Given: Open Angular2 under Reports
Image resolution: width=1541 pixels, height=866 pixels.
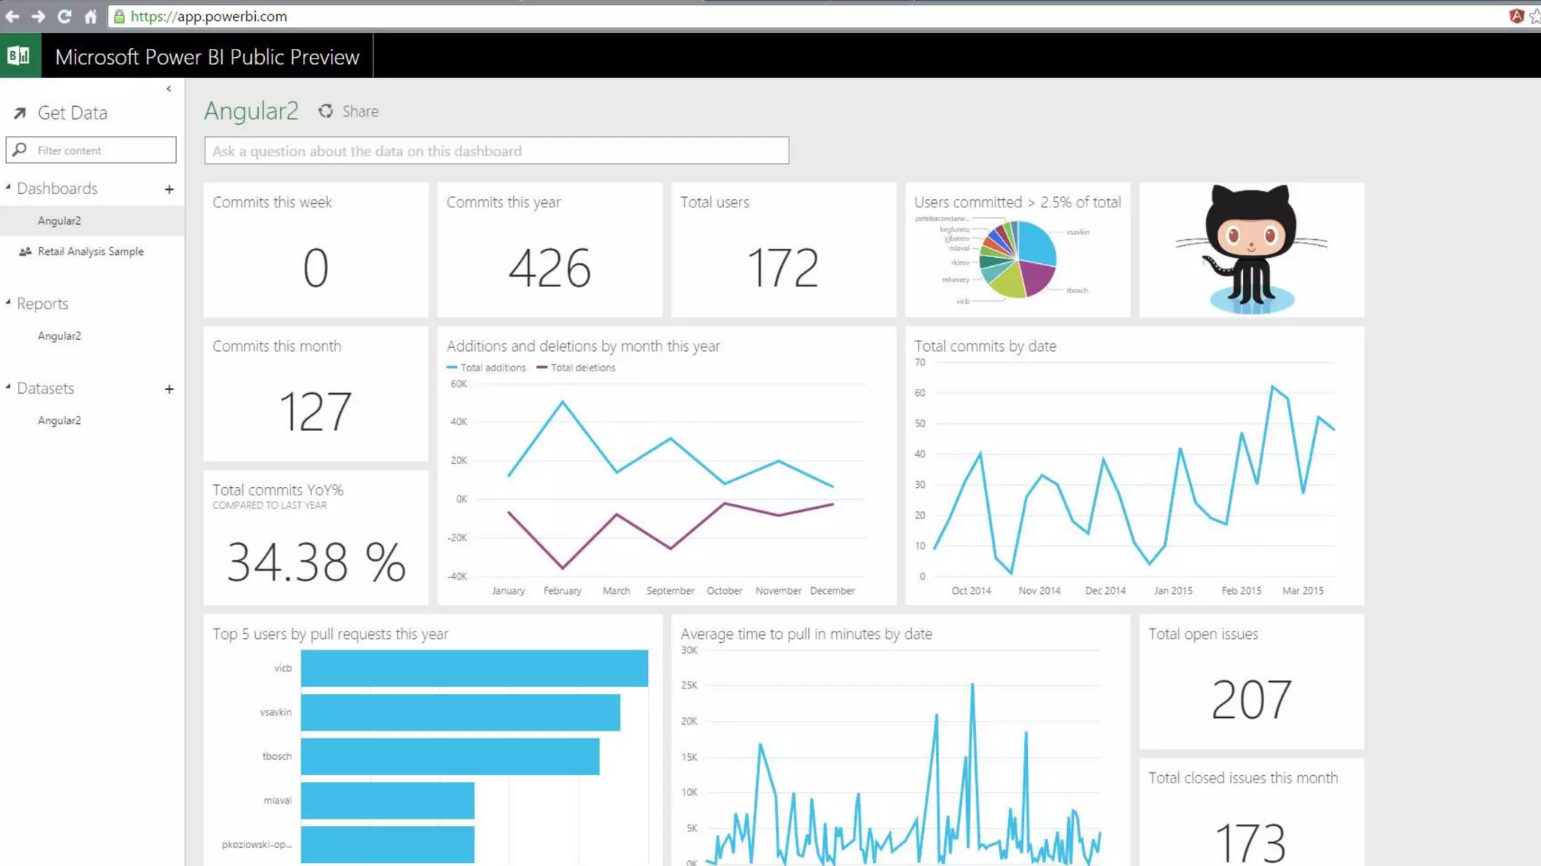Looking at the screenshot, I should (x=59, y=336).
